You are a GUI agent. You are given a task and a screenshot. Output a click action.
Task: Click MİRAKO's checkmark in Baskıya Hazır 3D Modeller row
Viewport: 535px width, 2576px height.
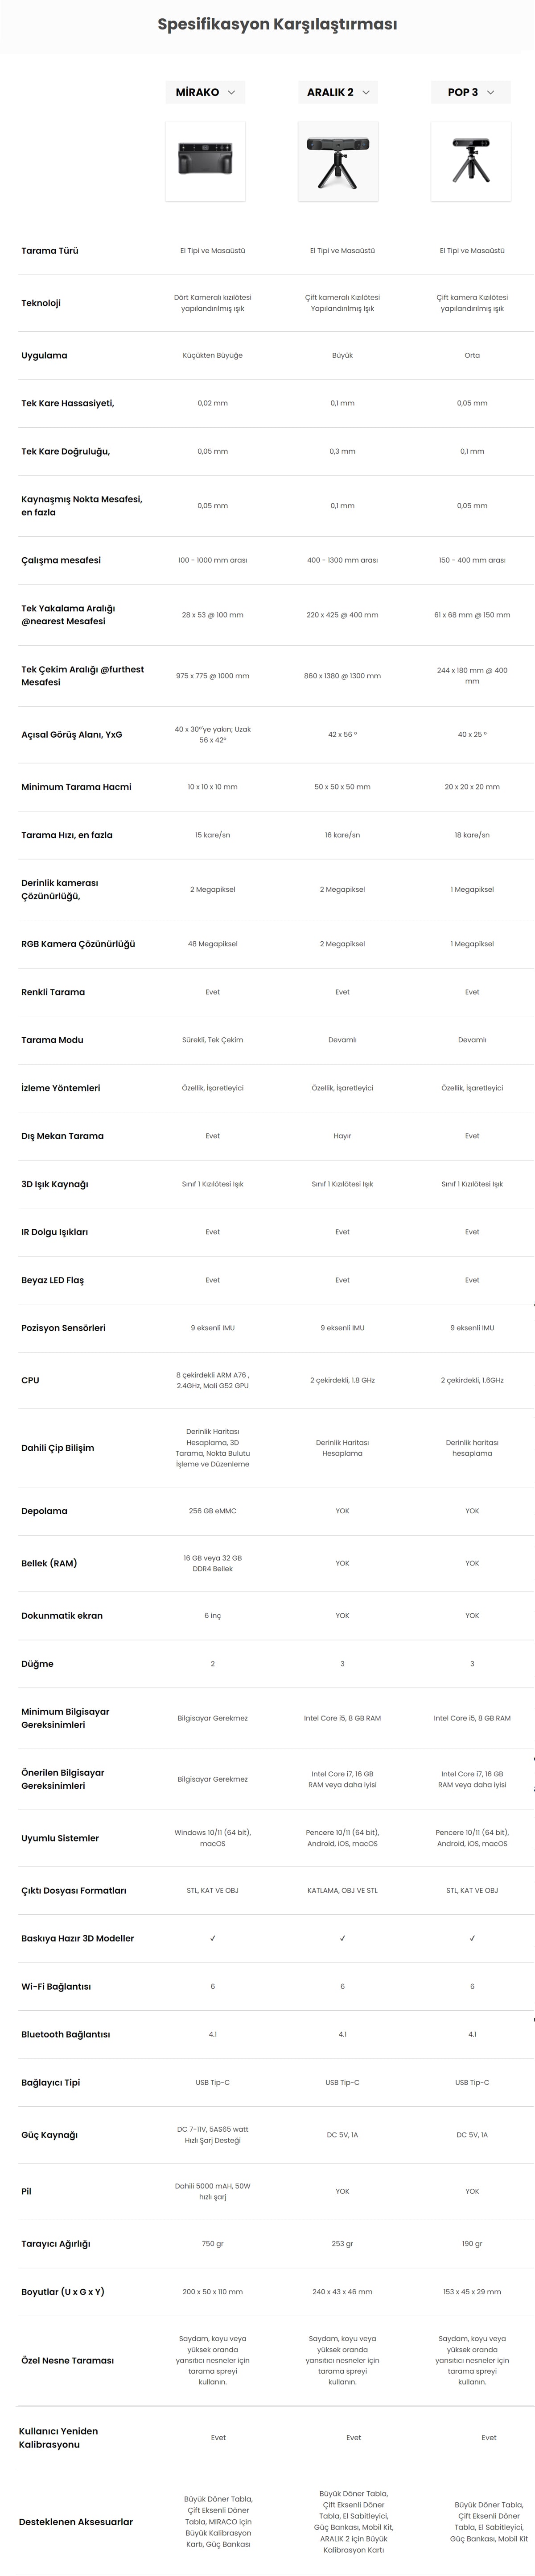(213, 1938)
